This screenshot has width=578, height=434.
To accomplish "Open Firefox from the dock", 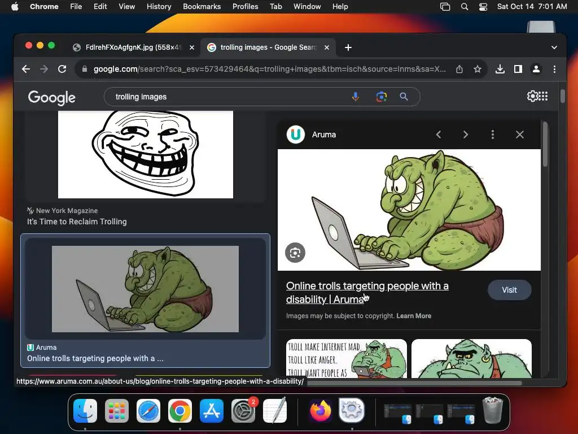I will pyautogui.click(x=320, y=410).
